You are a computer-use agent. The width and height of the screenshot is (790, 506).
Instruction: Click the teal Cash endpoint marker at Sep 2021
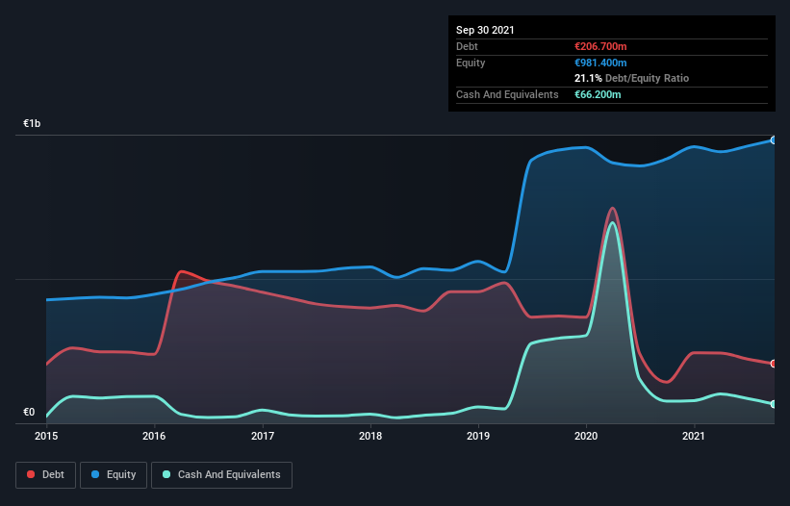pos(774,404)
